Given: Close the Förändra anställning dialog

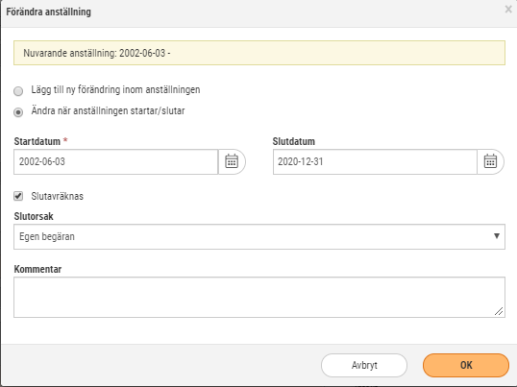Looking at the screenshot, I should [508, 10].
